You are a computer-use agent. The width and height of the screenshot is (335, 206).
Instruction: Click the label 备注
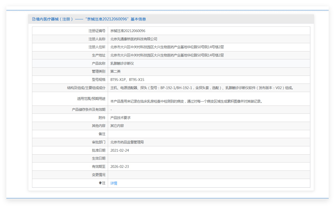[x=102, y=134]
